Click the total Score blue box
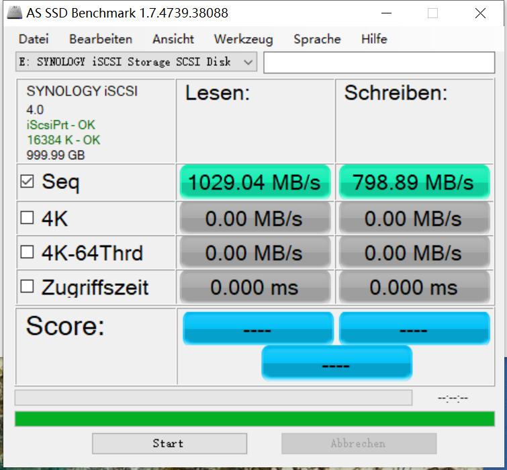507x470 pixels. (336, 362)
